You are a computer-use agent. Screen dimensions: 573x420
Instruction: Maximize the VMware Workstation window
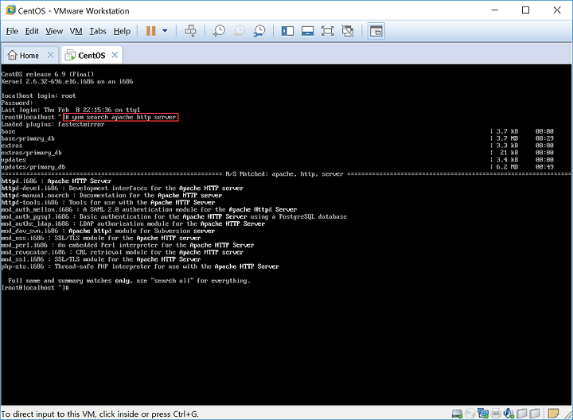coord(525,10)
